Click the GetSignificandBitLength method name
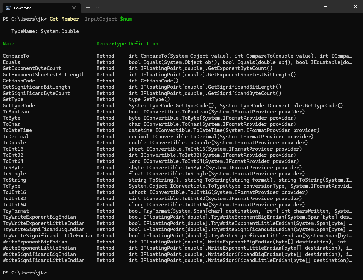Screen dimensions: 363x280 click(36, 87)
